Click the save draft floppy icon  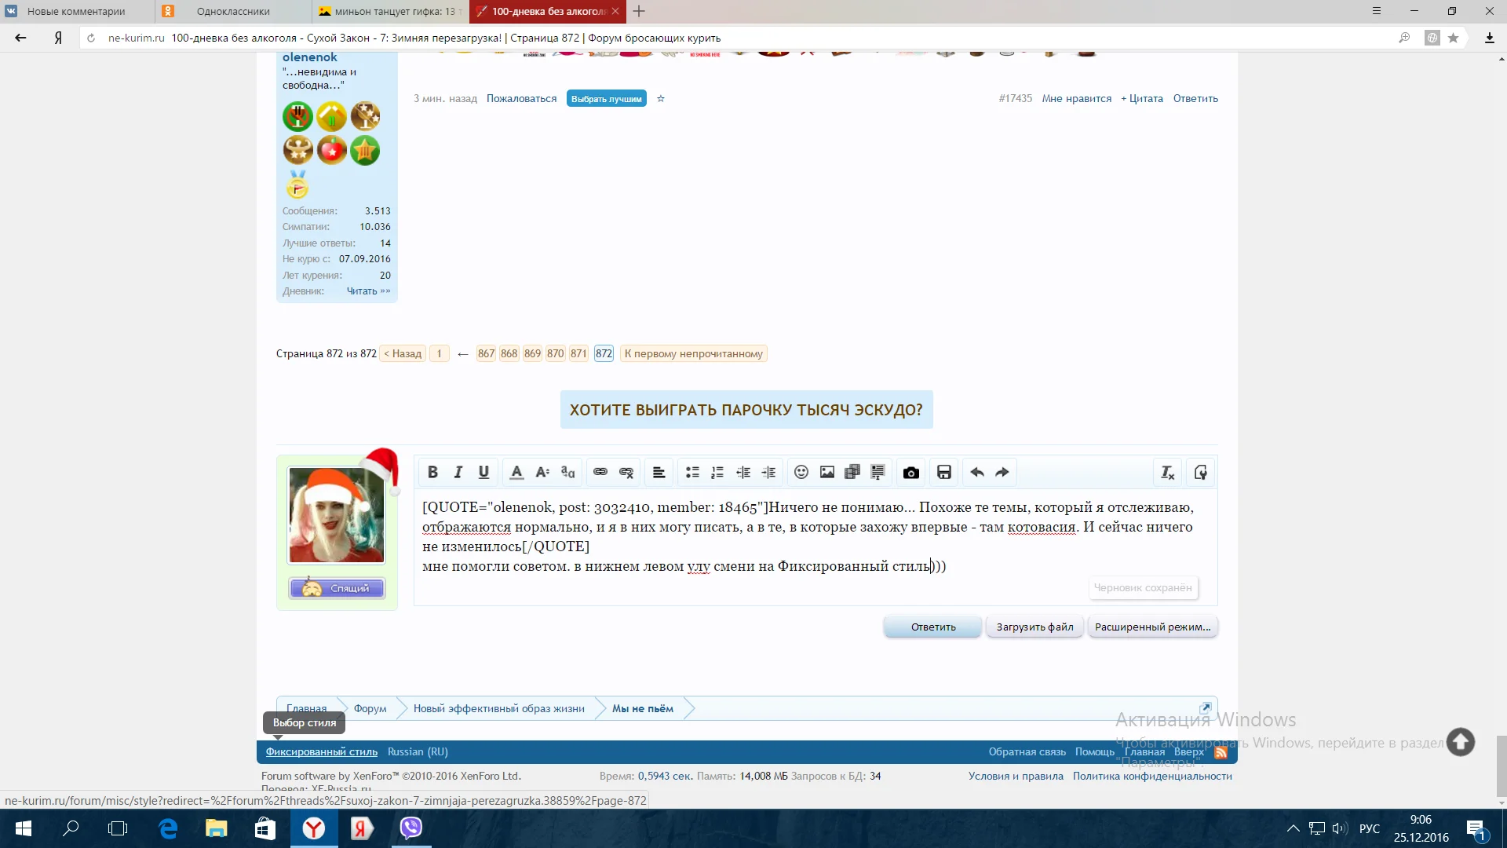(944, 472)
